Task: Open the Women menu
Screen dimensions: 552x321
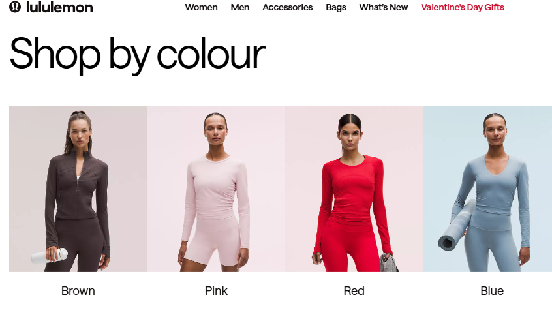Action: [201, 7]
